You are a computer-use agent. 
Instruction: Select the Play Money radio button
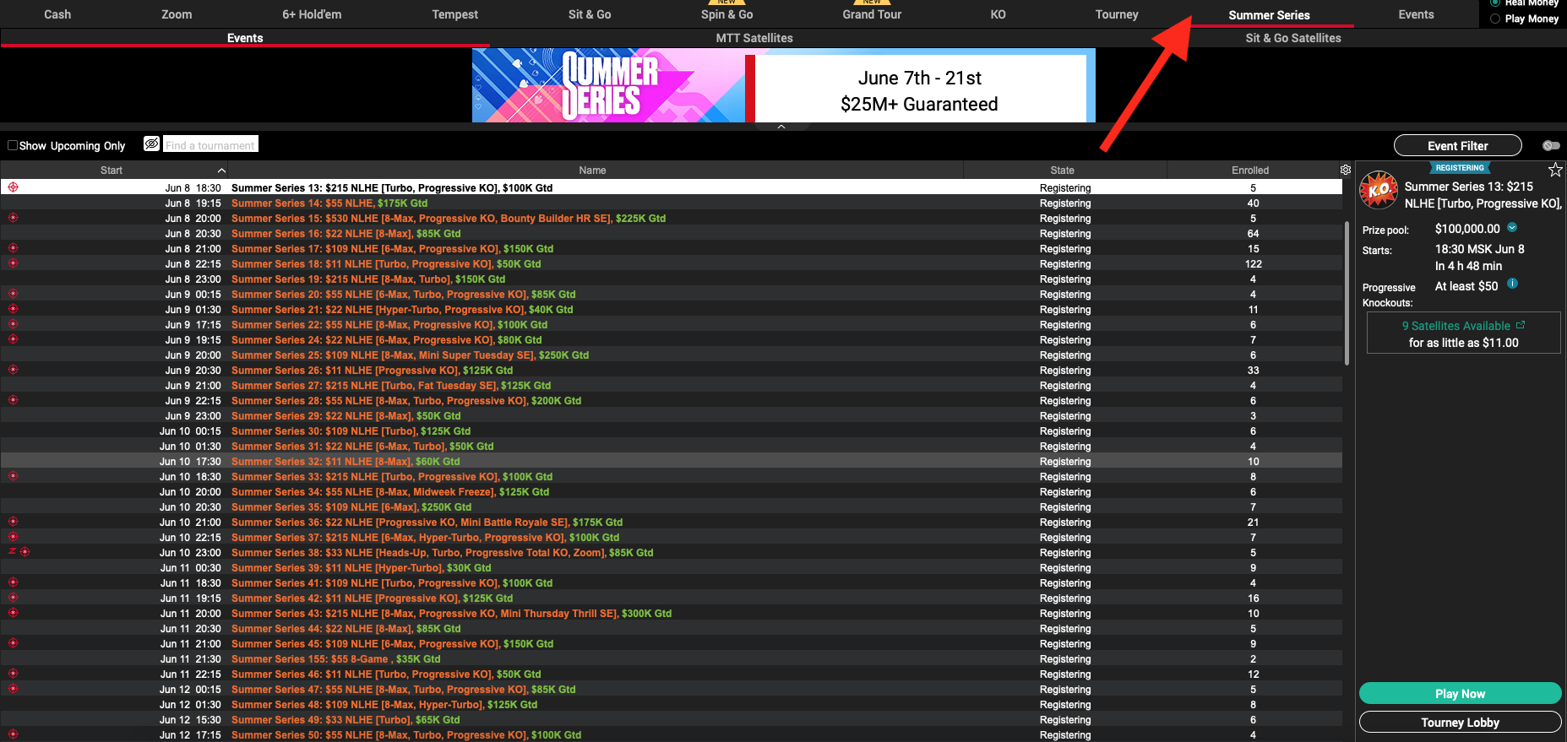point(1495,19)
